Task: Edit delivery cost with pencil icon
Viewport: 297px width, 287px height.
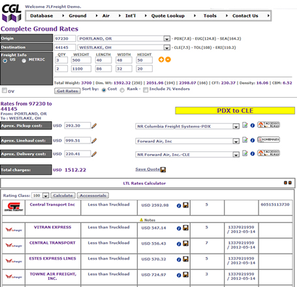Action: pyautogui.click(x=94, y=154)
